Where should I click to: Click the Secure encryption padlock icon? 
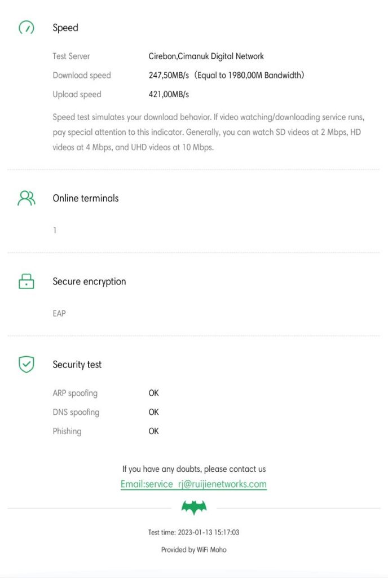click(x=27, y=281)
